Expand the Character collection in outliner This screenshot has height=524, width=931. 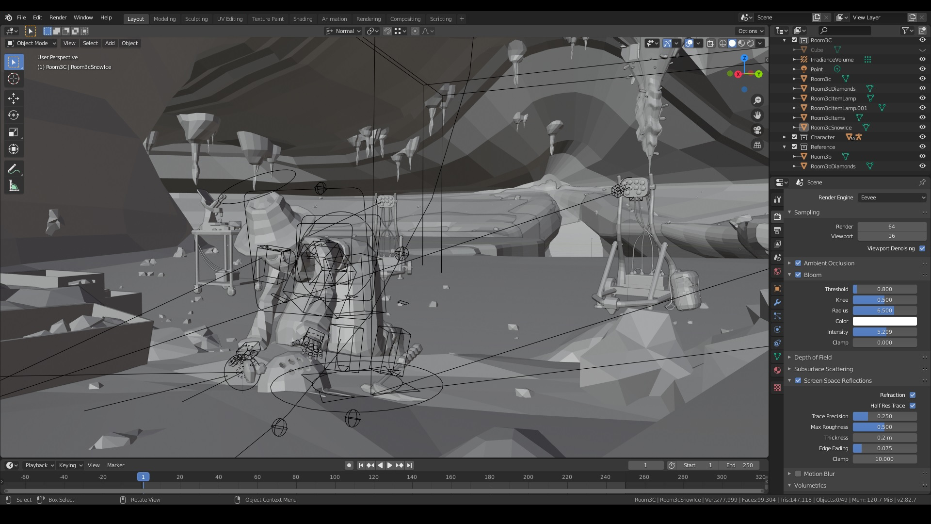pos(785,137)
